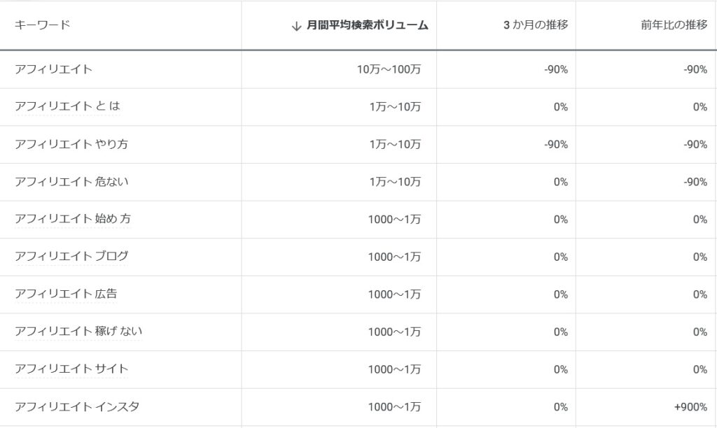Viewport: 717px width, 428px height.
Task: Click the キーワード column header
Action: tap(42, 24)
